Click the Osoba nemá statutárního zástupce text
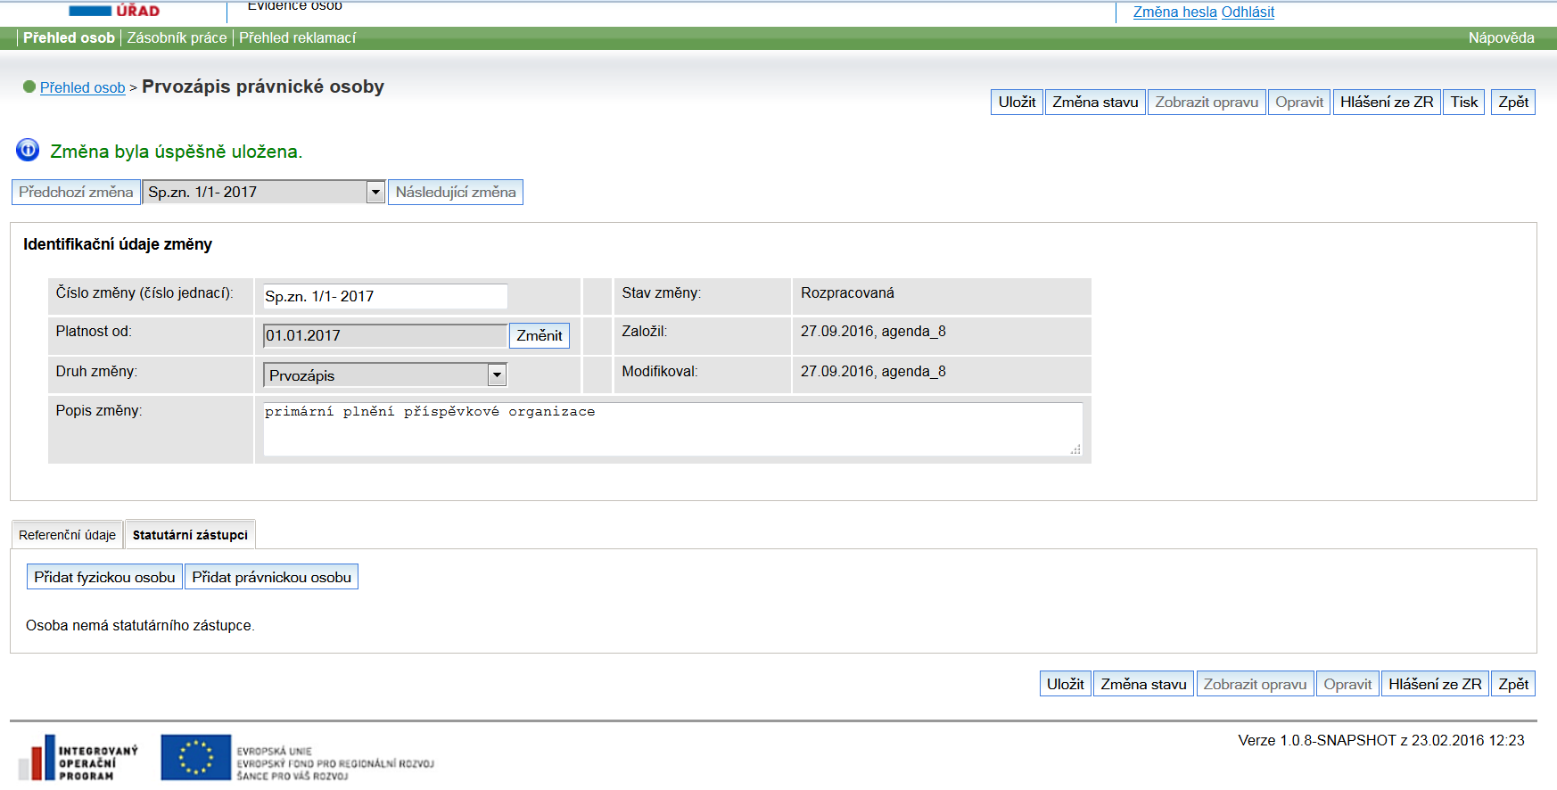The image size is (1557, 790). point(140,625)
